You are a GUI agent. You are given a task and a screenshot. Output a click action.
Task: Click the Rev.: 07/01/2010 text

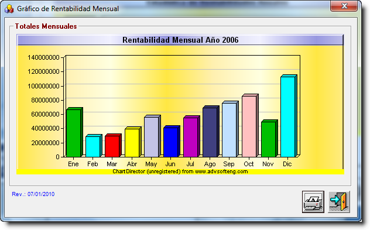[33, 194]
